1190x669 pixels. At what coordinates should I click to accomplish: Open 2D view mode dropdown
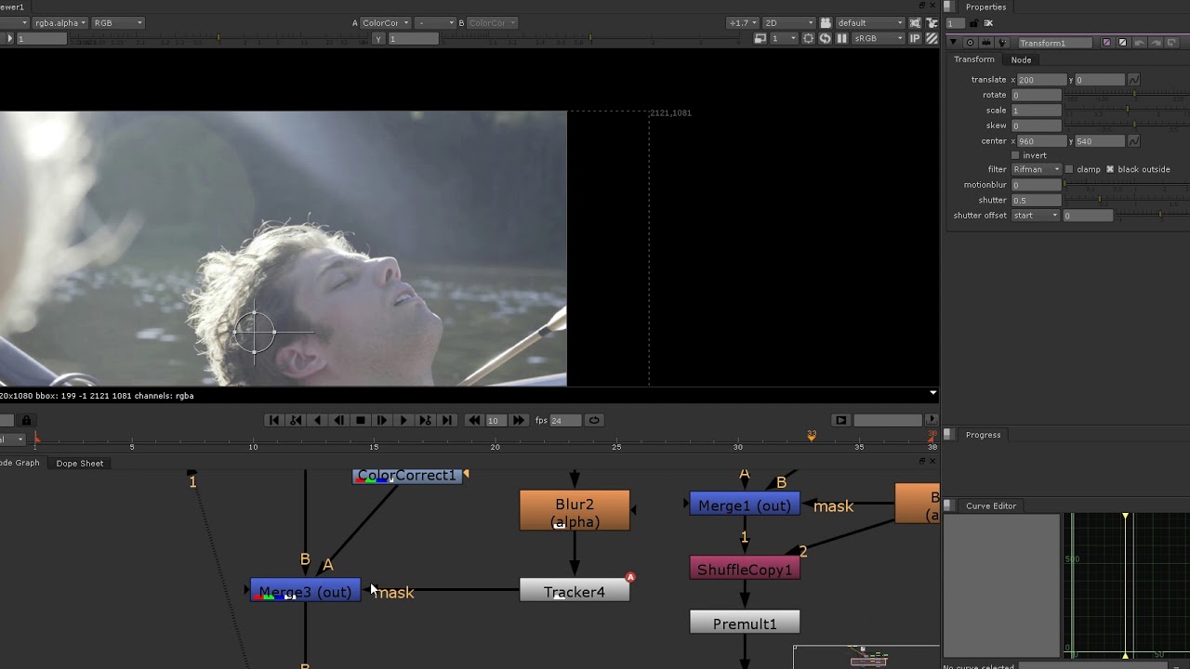pos(788,22)
